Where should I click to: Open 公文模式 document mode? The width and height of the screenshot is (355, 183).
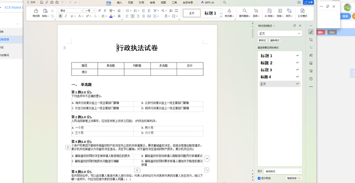303,13
